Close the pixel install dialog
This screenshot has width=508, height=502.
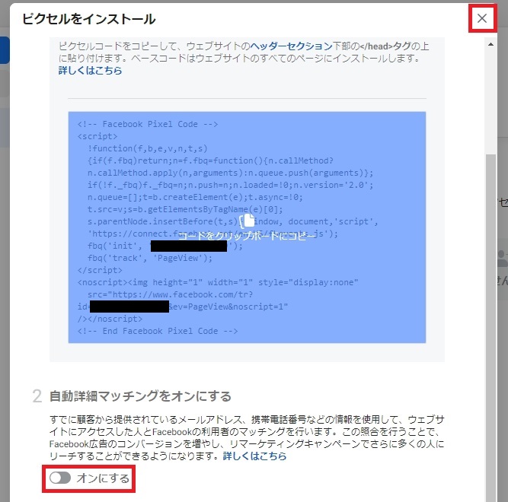(x=481, y=18)
